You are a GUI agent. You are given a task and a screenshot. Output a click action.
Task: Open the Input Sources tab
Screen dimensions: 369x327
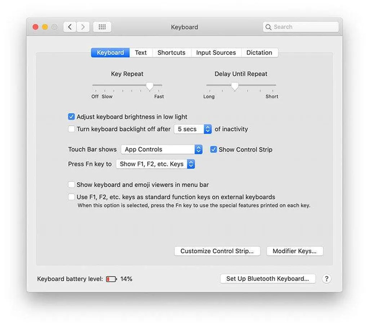click(x=216, y=53)
